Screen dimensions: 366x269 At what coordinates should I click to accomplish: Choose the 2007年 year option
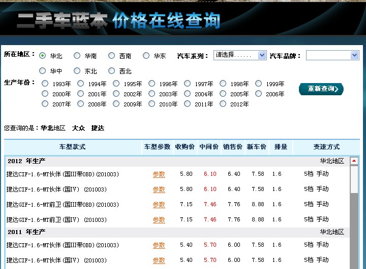click(45, 104)
